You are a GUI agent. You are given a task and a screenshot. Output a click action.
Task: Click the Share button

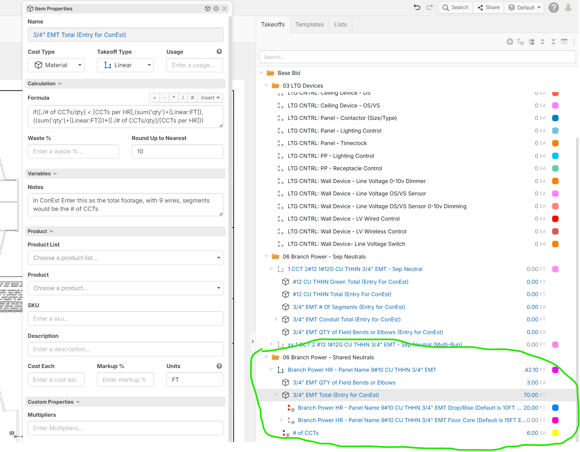point(488,7)
